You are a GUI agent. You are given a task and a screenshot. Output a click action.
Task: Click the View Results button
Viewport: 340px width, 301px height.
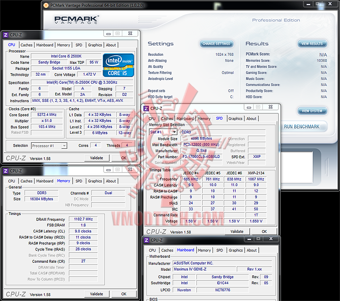click(312, 44)
